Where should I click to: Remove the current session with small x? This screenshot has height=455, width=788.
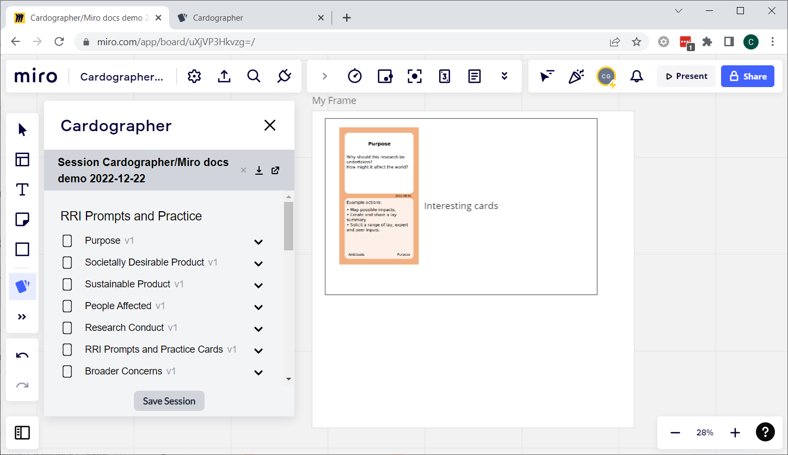click(243, 170)
